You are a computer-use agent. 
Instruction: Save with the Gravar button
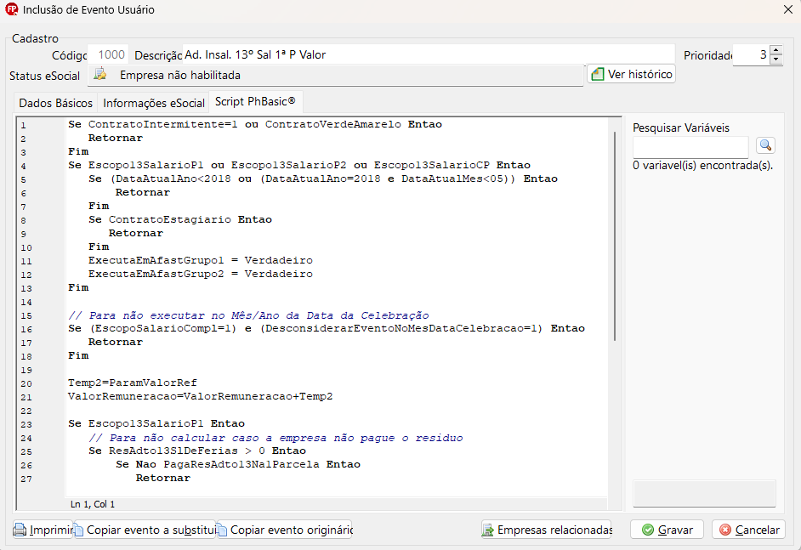pyautogui.click(x=667, y=530)
